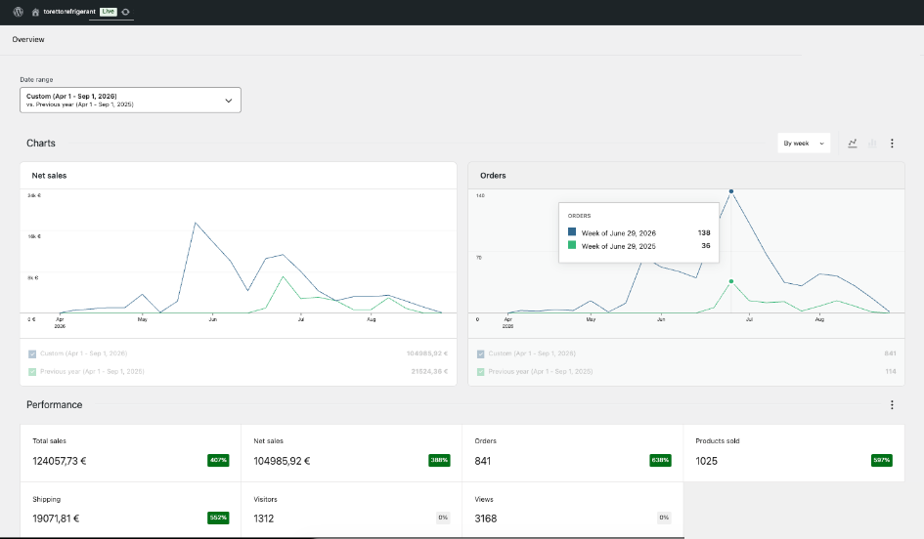Screen dimensions: 924x539
Task: Click the 104985,92 € legend total in Net sales
Action: click(426, 353)
